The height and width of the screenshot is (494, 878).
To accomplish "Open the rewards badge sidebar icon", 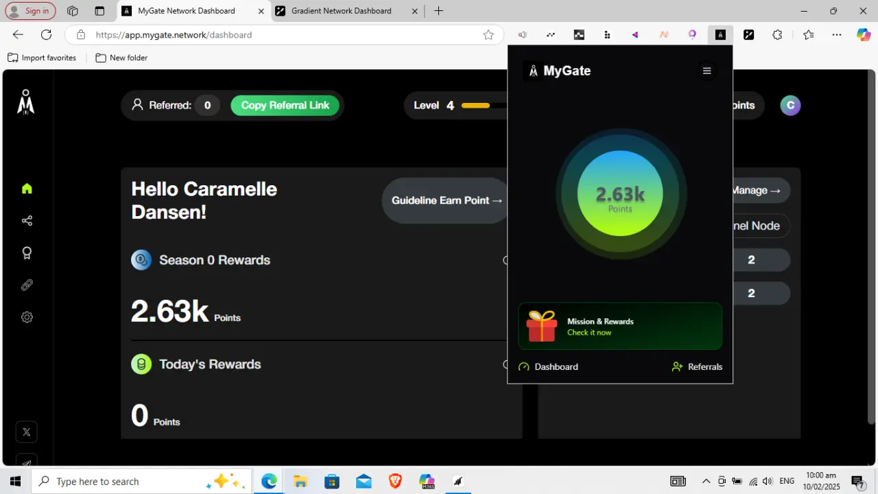I will point(27,253).
